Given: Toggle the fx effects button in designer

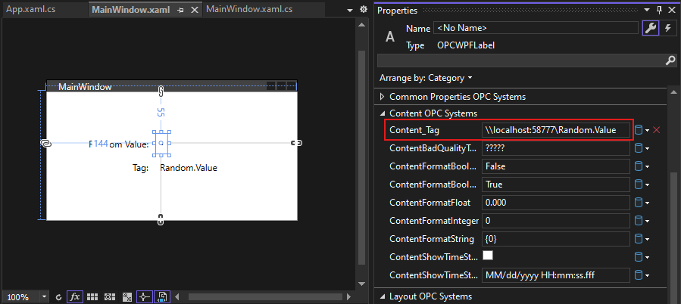Looking at the screenshot, I should [75, 297].
